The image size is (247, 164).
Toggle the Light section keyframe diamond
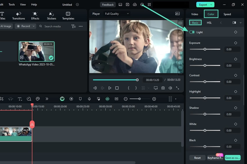click(236, 32)
